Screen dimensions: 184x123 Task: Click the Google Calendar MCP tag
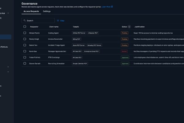click(80, 64)
